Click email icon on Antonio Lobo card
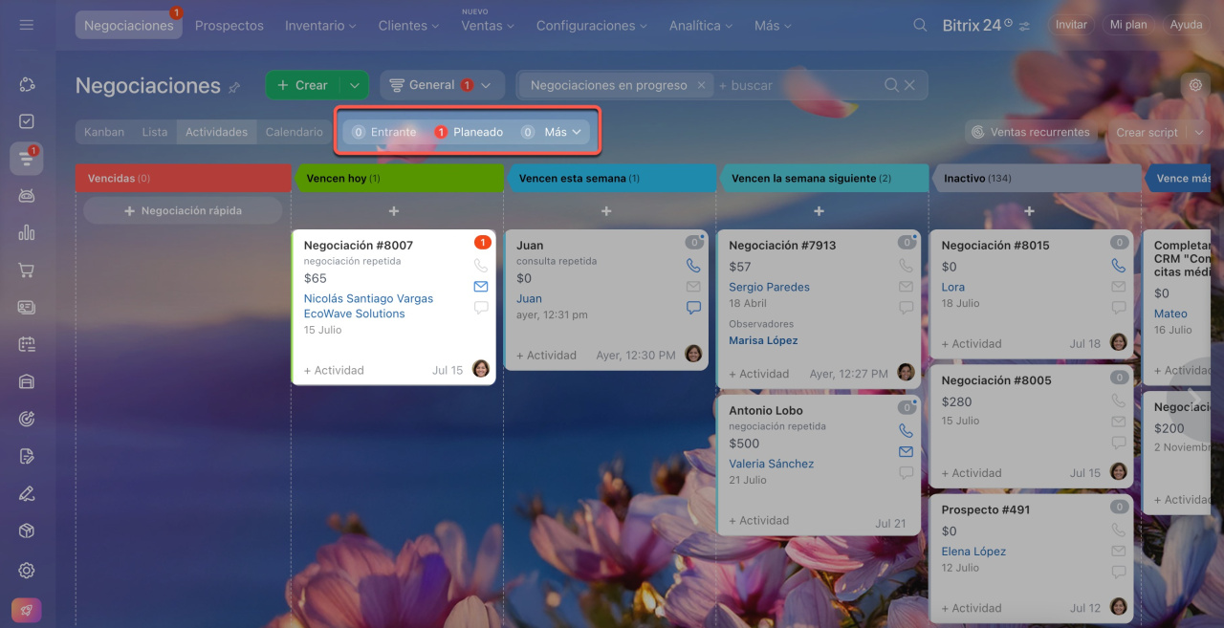This screenshot has width=1224, height=628. [906, 452]
